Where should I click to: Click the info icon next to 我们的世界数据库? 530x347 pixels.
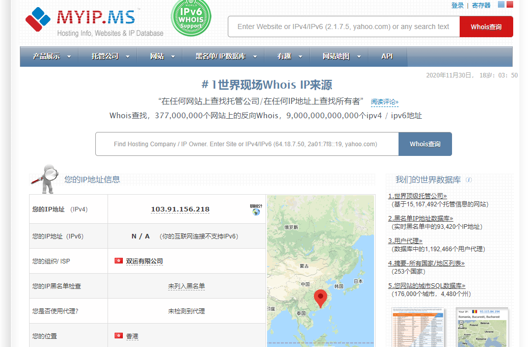pos(469,180)
